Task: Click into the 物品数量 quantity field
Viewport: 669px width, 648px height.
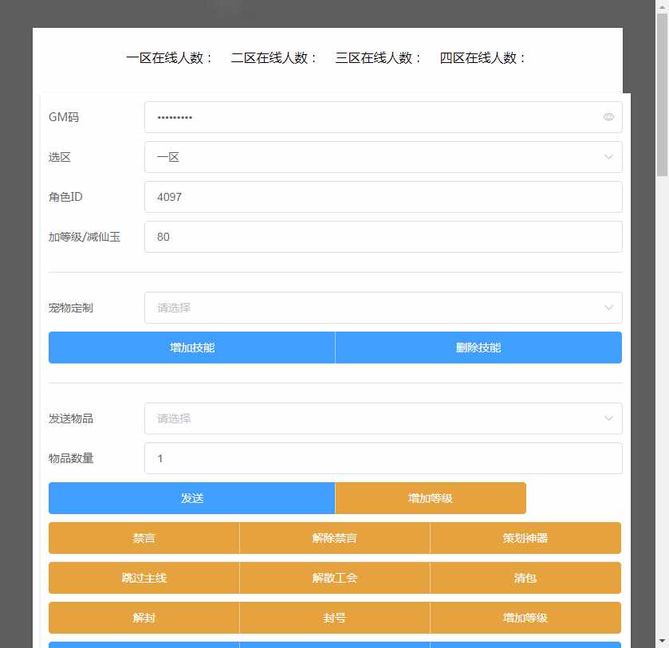Action: click(x=383, y=458)
